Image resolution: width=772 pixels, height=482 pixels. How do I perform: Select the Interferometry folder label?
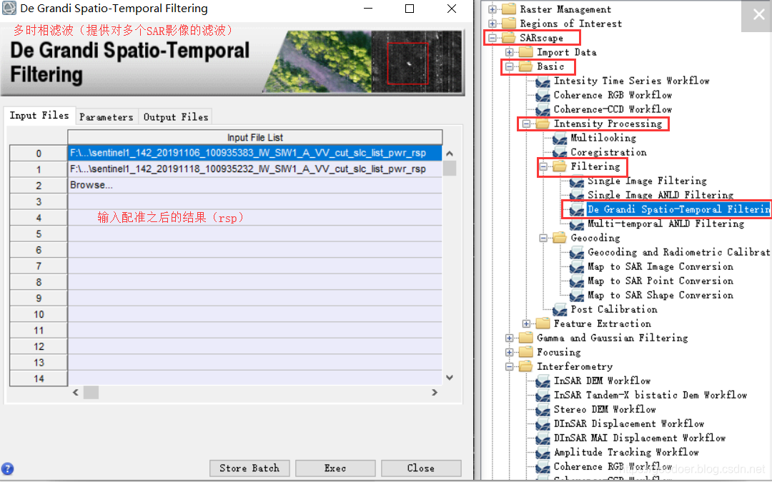[x=575, y=366]
